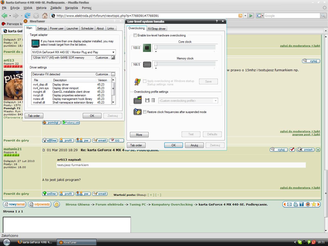Click the Customize triangle button for NV17 adapter
Screen dimensions: 328x246
113,58
